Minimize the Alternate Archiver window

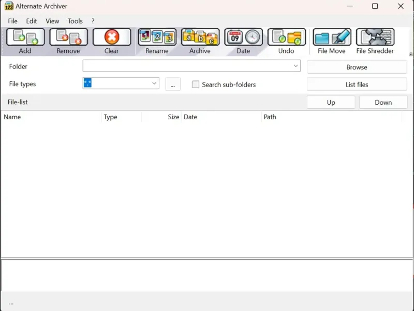pos(350,6)
